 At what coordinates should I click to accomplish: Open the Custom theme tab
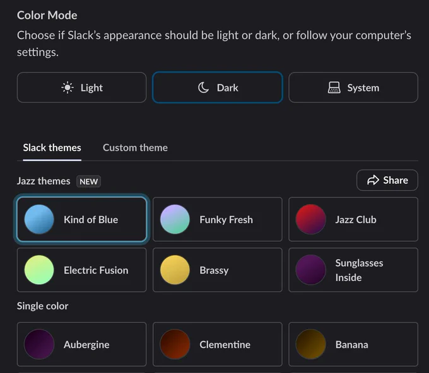point(135,148)
